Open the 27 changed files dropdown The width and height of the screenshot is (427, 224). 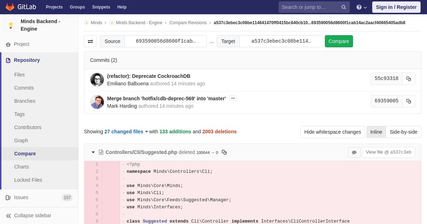[x=126, y=132]
